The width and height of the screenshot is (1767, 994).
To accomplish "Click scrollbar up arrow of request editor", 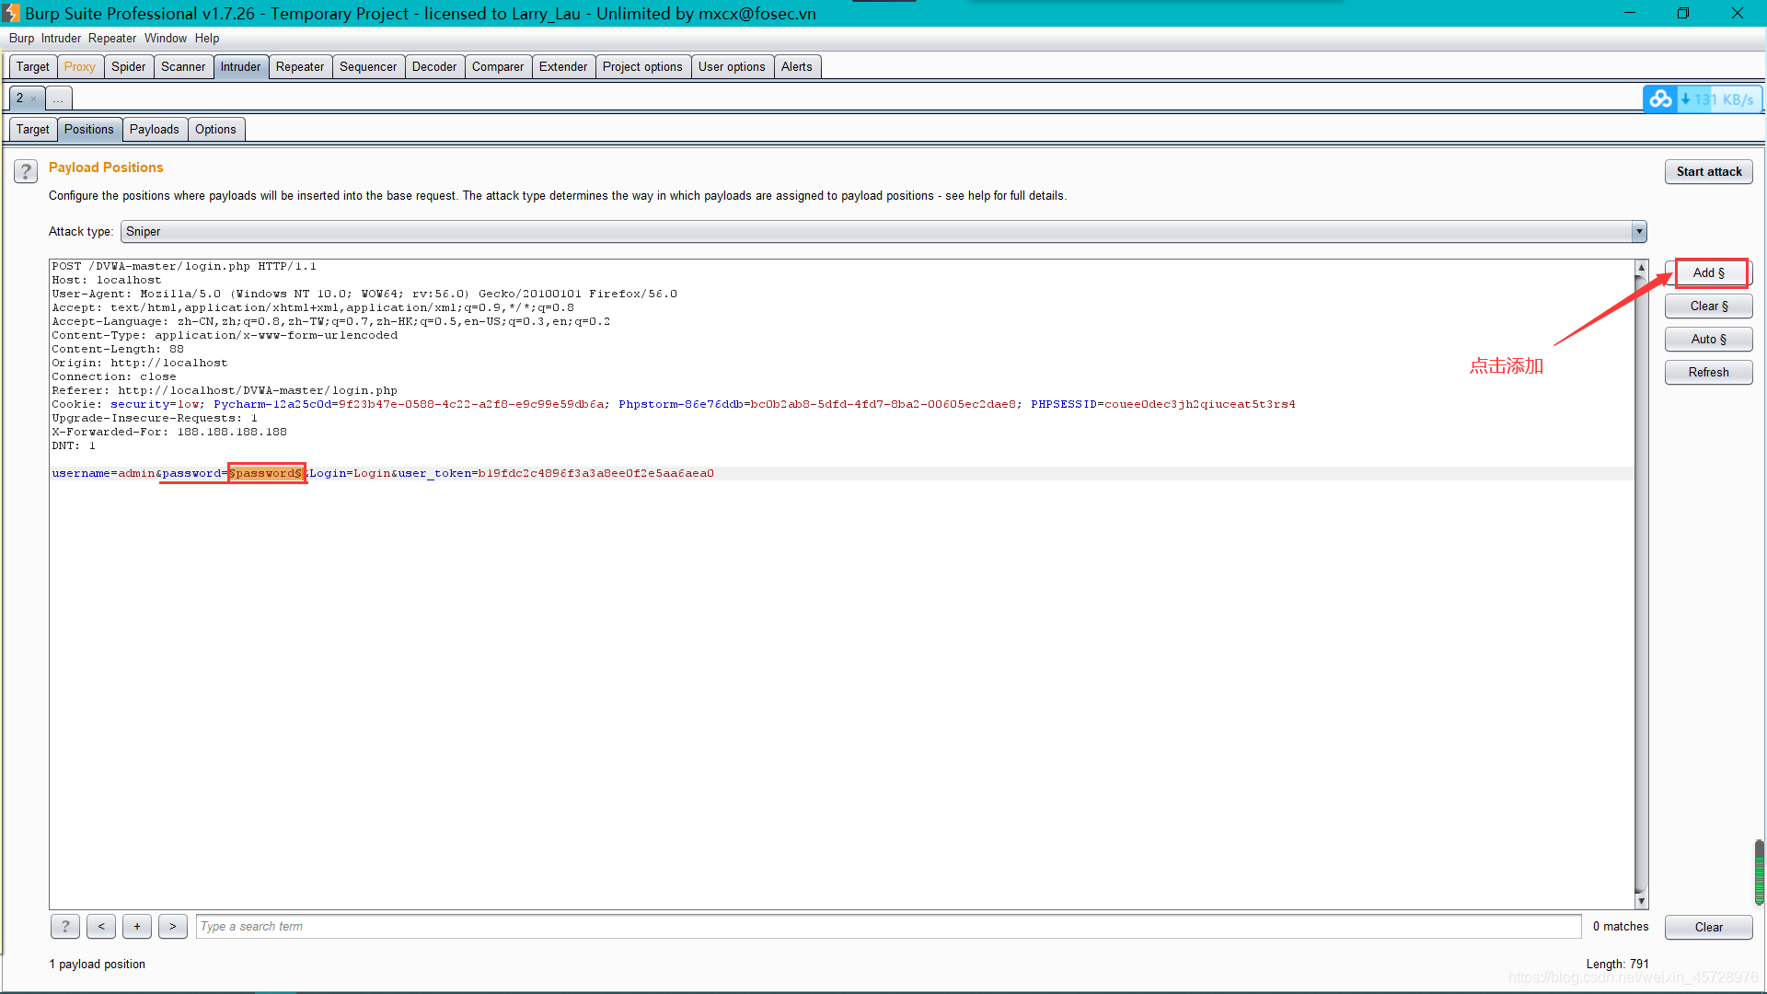I will pyautogui.click(x=1641, y=268).
